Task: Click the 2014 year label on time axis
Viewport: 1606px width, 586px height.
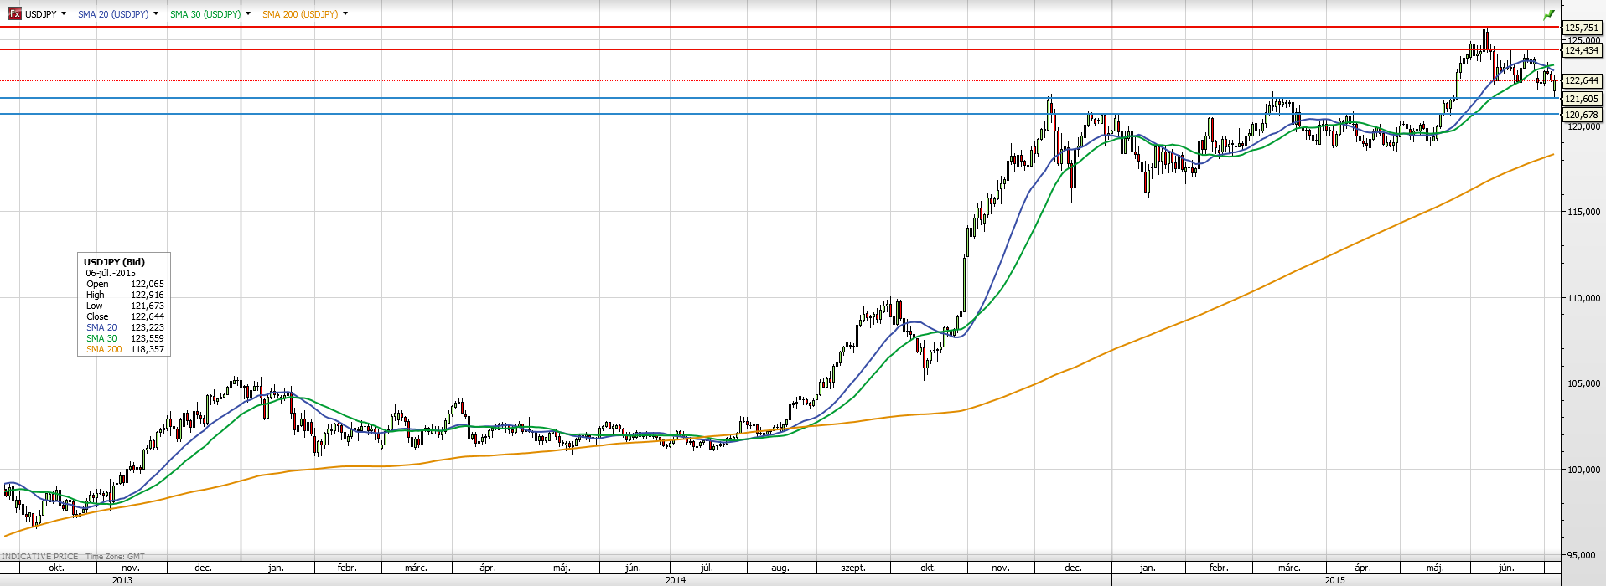Action: tap(676, 580)
